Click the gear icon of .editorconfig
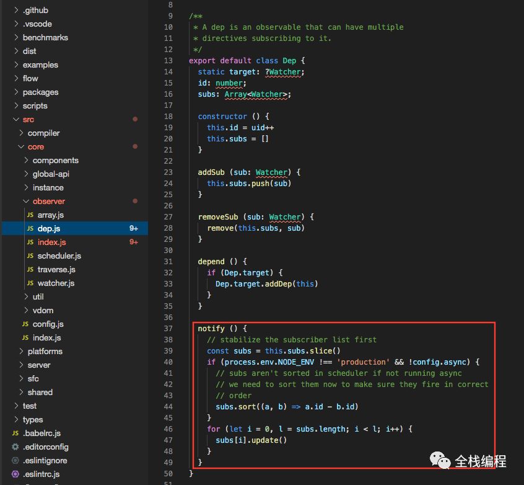This screenshot has height=485, width=524. pos(15,447)
